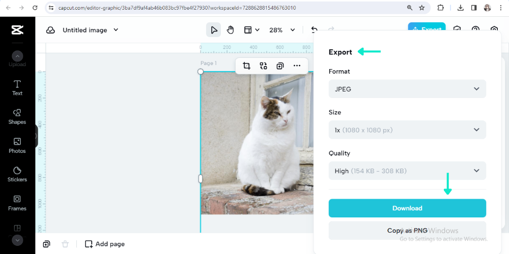Click the undo arrow

click(x=314, y=30)
